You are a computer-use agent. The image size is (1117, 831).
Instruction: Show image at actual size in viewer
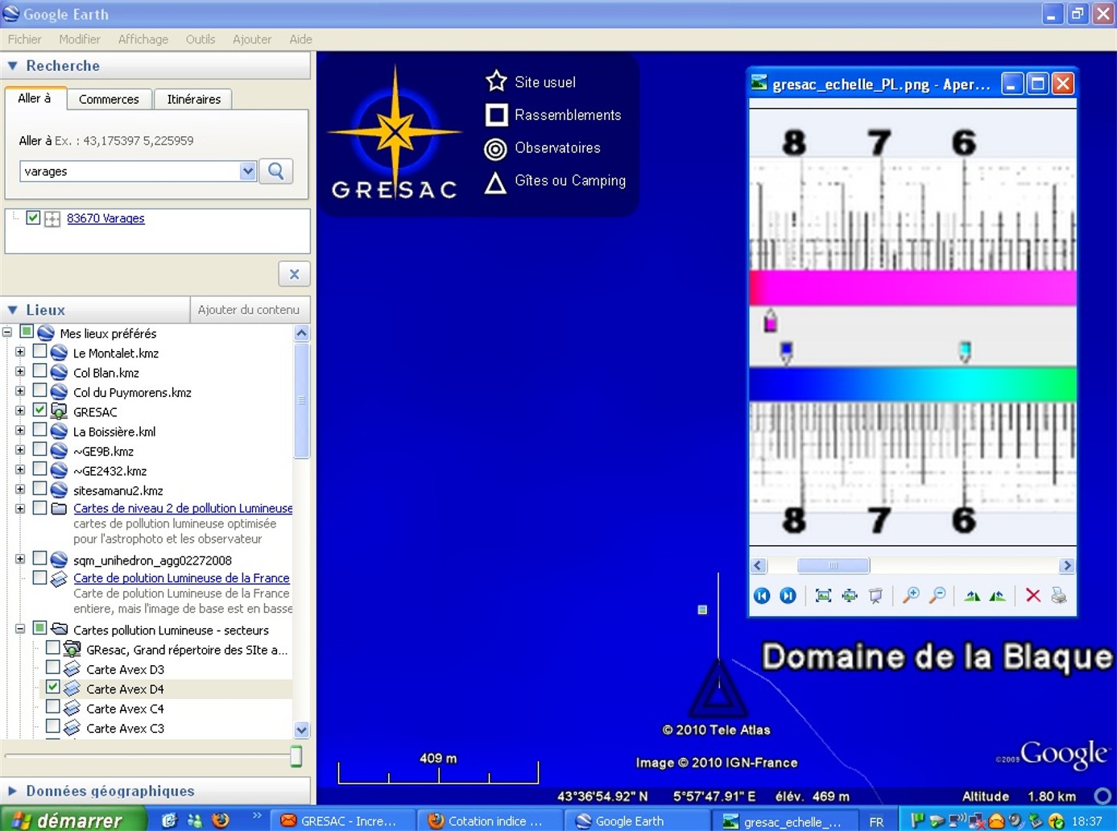tap(850, 596)
